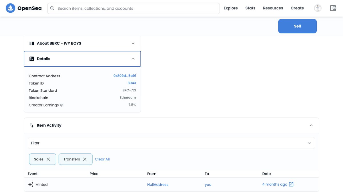
Task: Click the Ethereum blockchain value
Action: pos(128,98)
